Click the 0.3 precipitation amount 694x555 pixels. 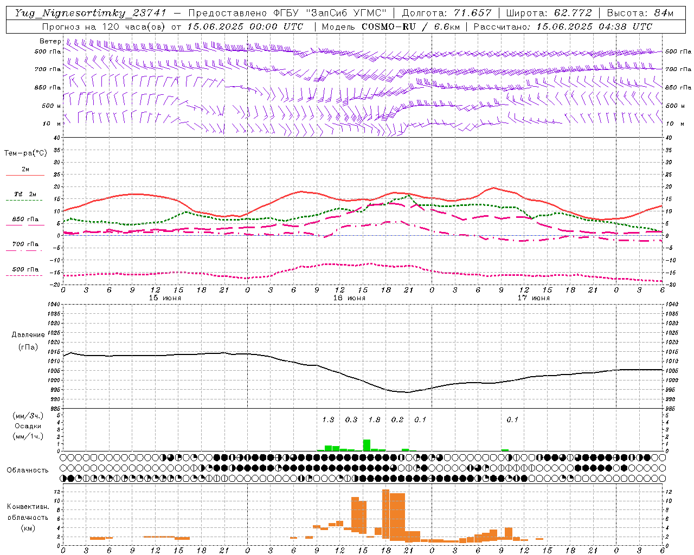[x=351, y=420]
